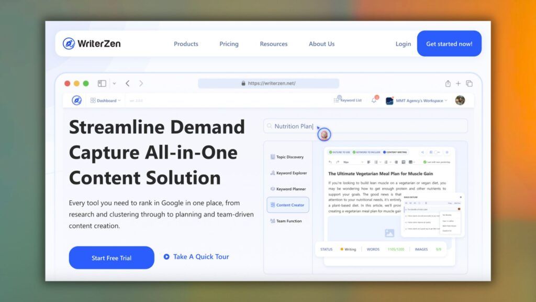Viewport: 536px width, 302px height.
Task: Click the browser share icon
Action: (448, 83)
